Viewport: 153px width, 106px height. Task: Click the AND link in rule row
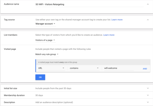point(145,69)
